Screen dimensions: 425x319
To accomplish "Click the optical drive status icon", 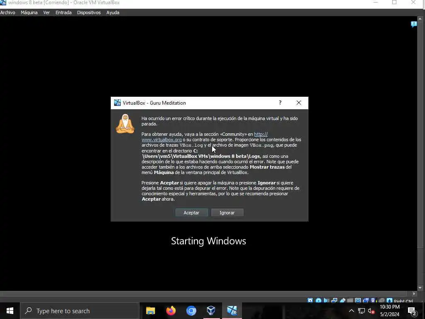I will (318, 301).
